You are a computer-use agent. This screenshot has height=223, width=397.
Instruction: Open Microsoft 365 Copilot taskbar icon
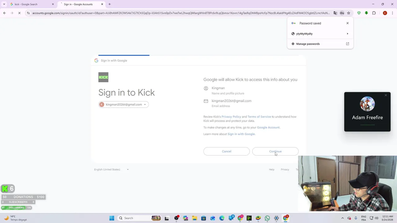(185, 218)
